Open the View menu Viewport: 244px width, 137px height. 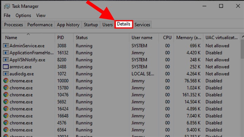coord(41,16)
